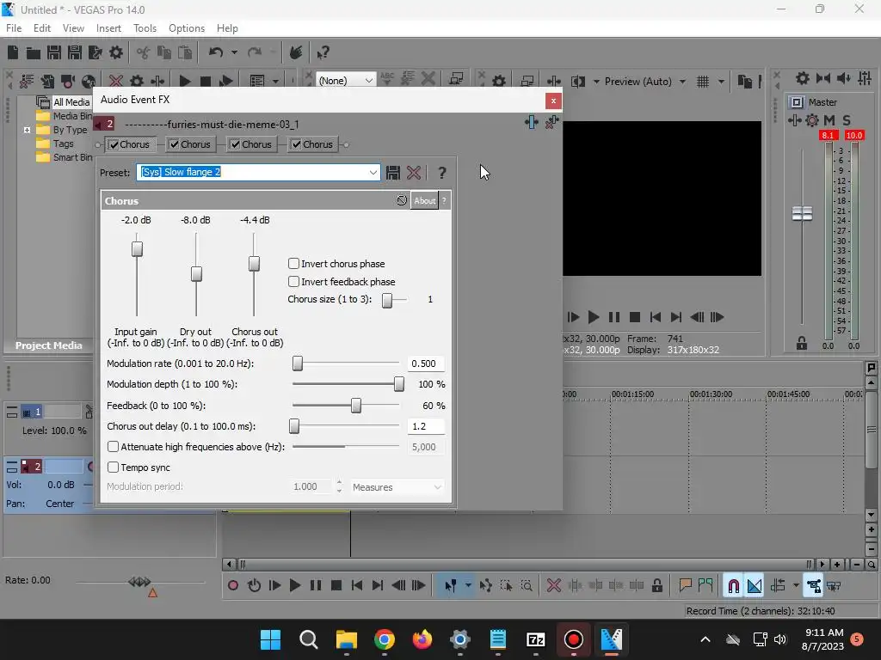Open project Properties gear icon
This screenshot has height=660, width=881.
tap(116, 52)
